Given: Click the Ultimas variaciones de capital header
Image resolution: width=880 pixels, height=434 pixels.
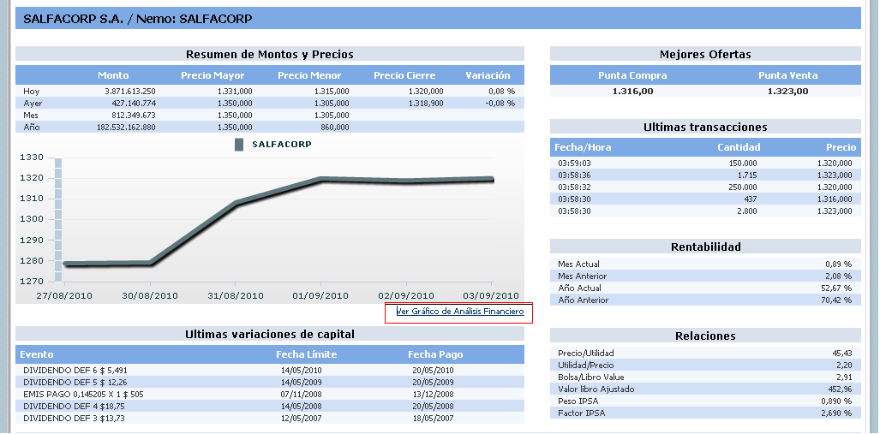Looking at the screenshot, I should 269,334.
